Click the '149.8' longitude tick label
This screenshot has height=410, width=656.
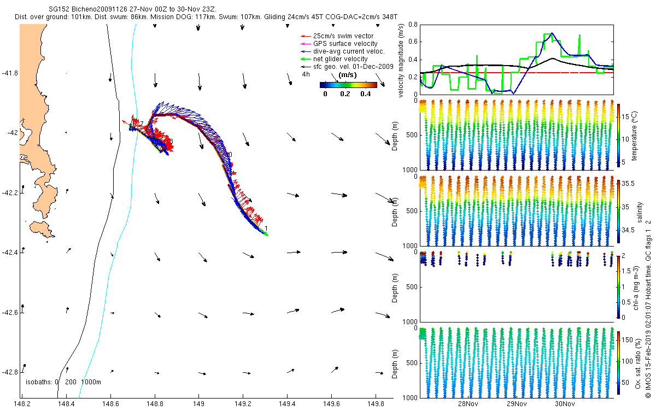tap(376, 404)
